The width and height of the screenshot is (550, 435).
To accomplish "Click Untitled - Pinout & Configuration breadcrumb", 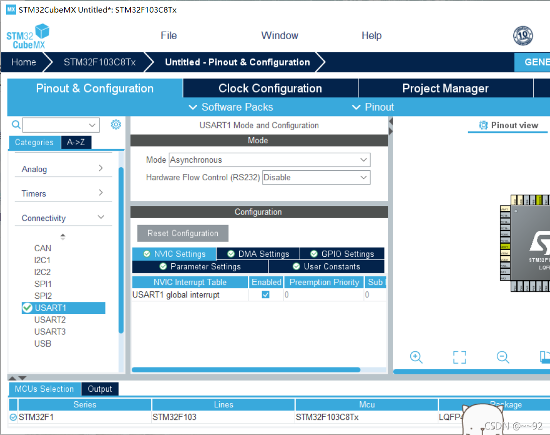I will pyautogui.click(x=237, y=62).
